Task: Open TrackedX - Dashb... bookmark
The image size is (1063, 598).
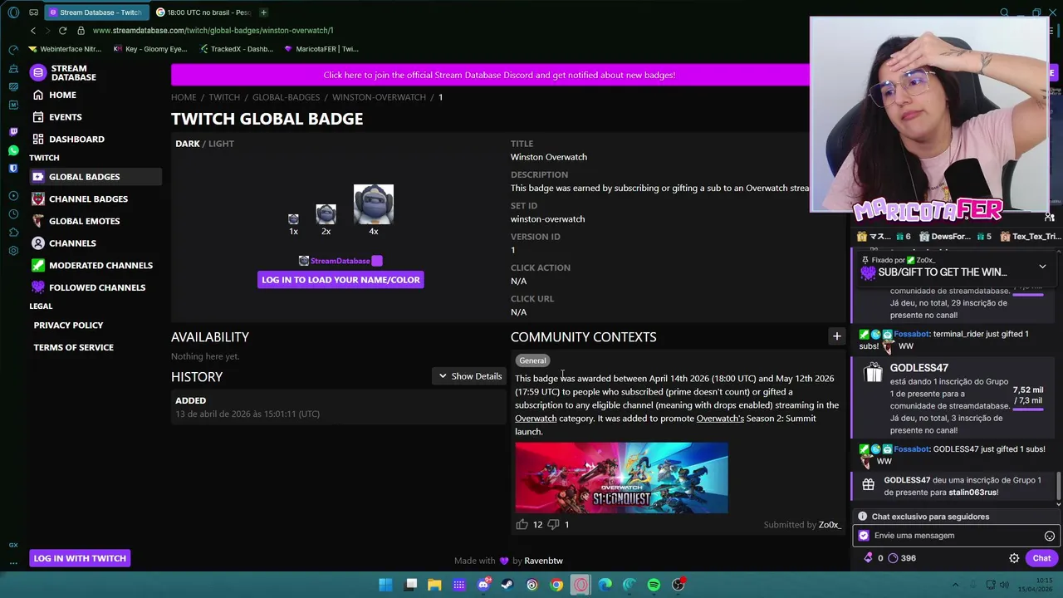Action: pyautogui.click(x=237, y=49)
